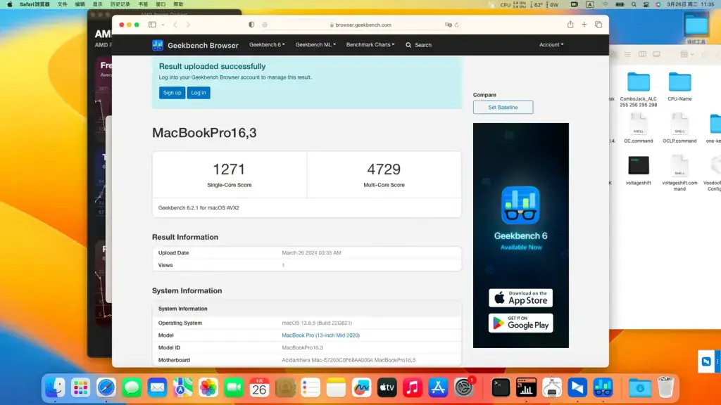Viewport: 721px width, 405px height.
Task: Open Mail from the Dock
Action: (x=157, y=387)
